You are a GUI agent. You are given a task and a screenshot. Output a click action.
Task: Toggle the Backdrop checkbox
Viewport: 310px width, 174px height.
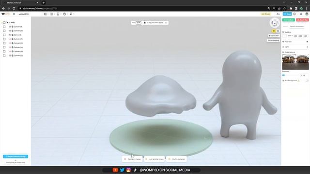point(283,32)
